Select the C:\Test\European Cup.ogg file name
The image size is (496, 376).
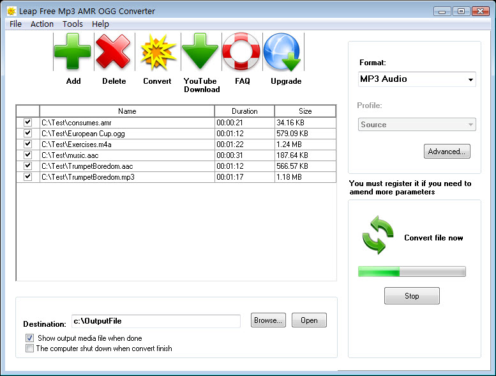click(x=83, y=134)
